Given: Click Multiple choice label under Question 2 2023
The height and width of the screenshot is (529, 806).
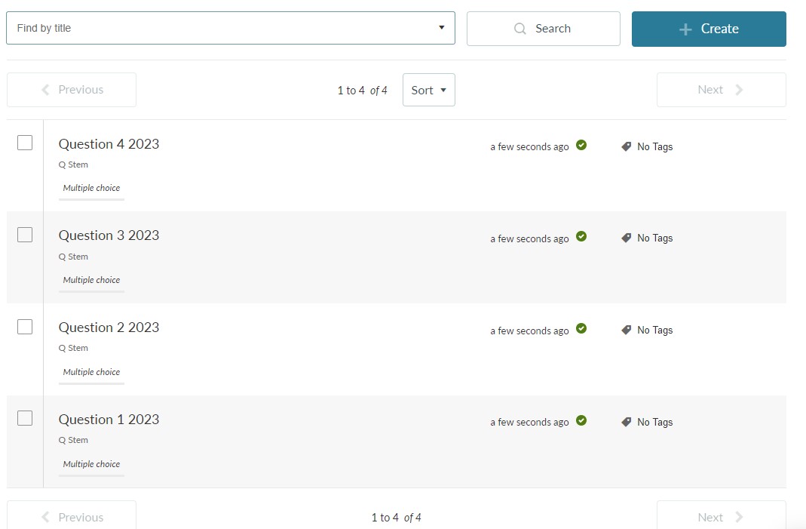Looking at the screenshot, I should (91, 372).
